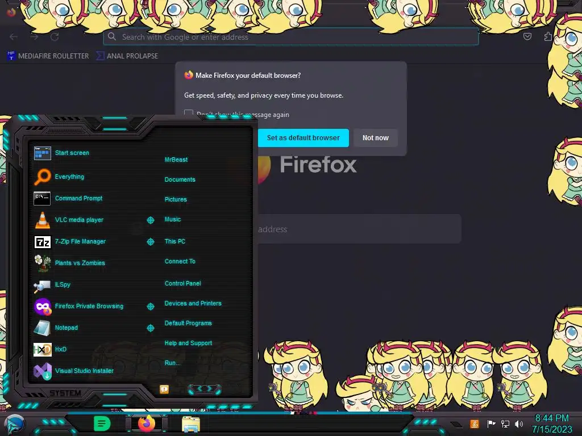Viewport: 582px width, 436px height.
Task: Launch Plants vs Zombies icon
Action: tap(42, 263)
